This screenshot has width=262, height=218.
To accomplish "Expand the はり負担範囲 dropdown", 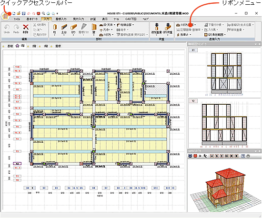I will 215,35.
